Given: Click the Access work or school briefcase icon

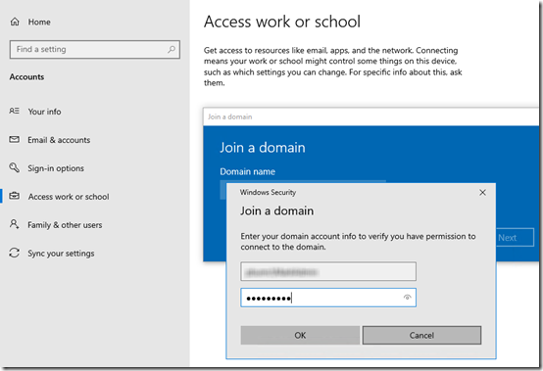Looking at the screenshot, I should point(14,196).
